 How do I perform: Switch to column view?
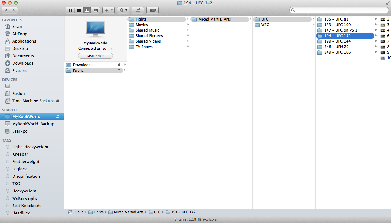[x=87, y=10]
